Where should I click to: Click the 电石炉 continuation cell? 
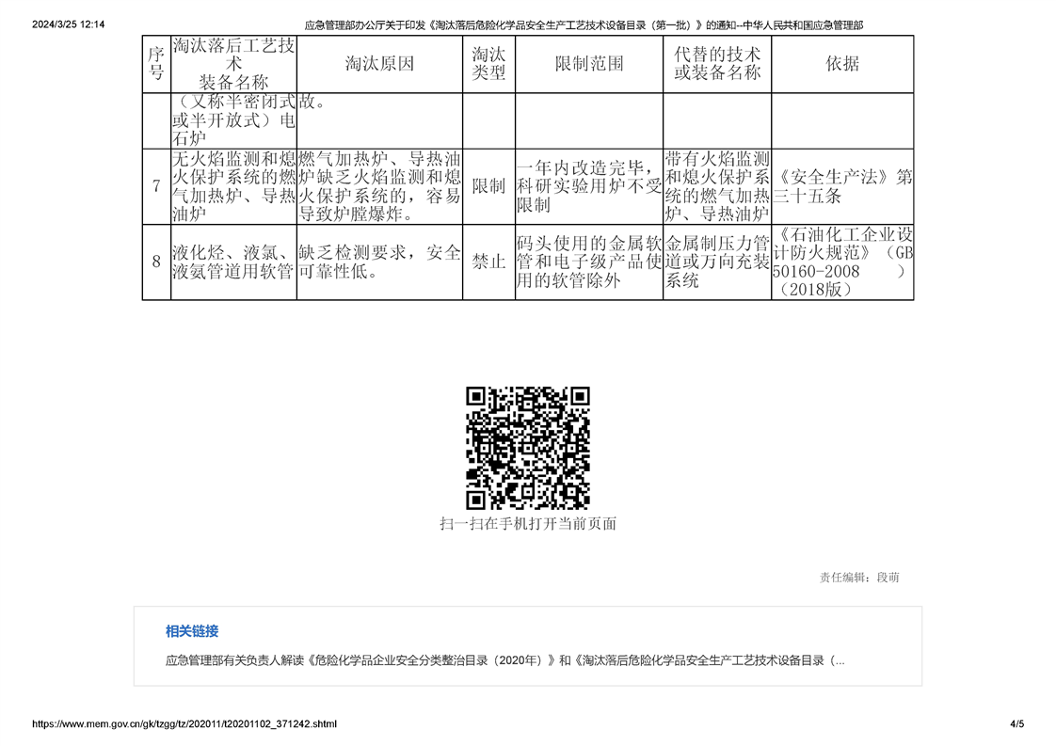(x=233, y=121)
